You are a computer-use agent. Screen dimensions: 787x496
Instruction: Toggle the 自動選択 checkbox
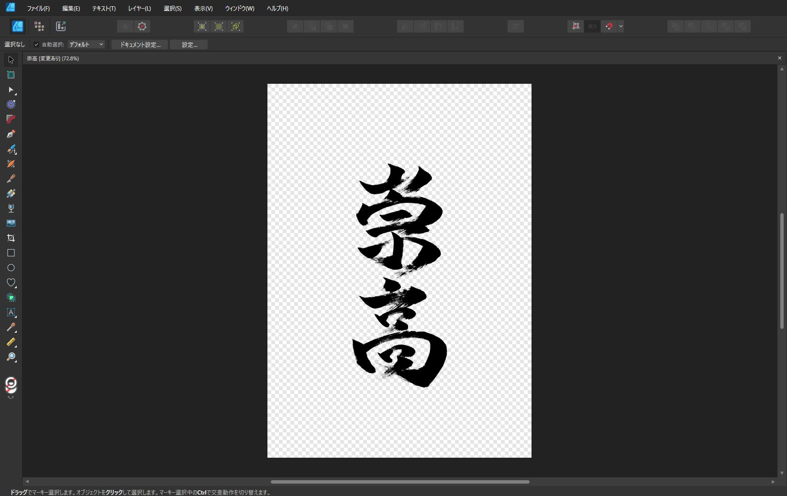[36, 45]
